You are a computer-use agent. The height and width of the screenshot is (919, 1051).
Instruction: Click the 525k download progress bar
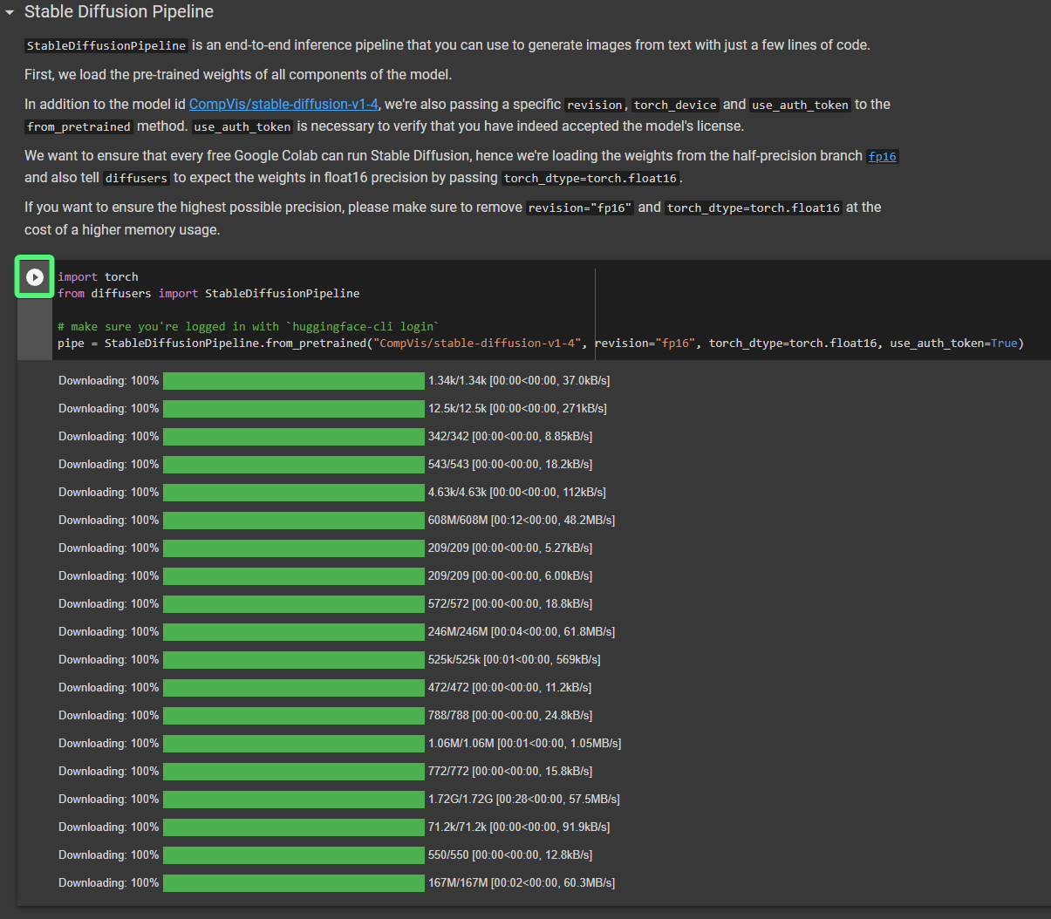(293, 660)
